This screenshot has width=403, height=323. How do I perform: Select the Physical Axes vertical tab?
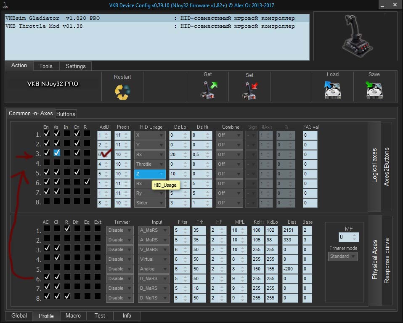pyautogui.click(x=374, y=260)
